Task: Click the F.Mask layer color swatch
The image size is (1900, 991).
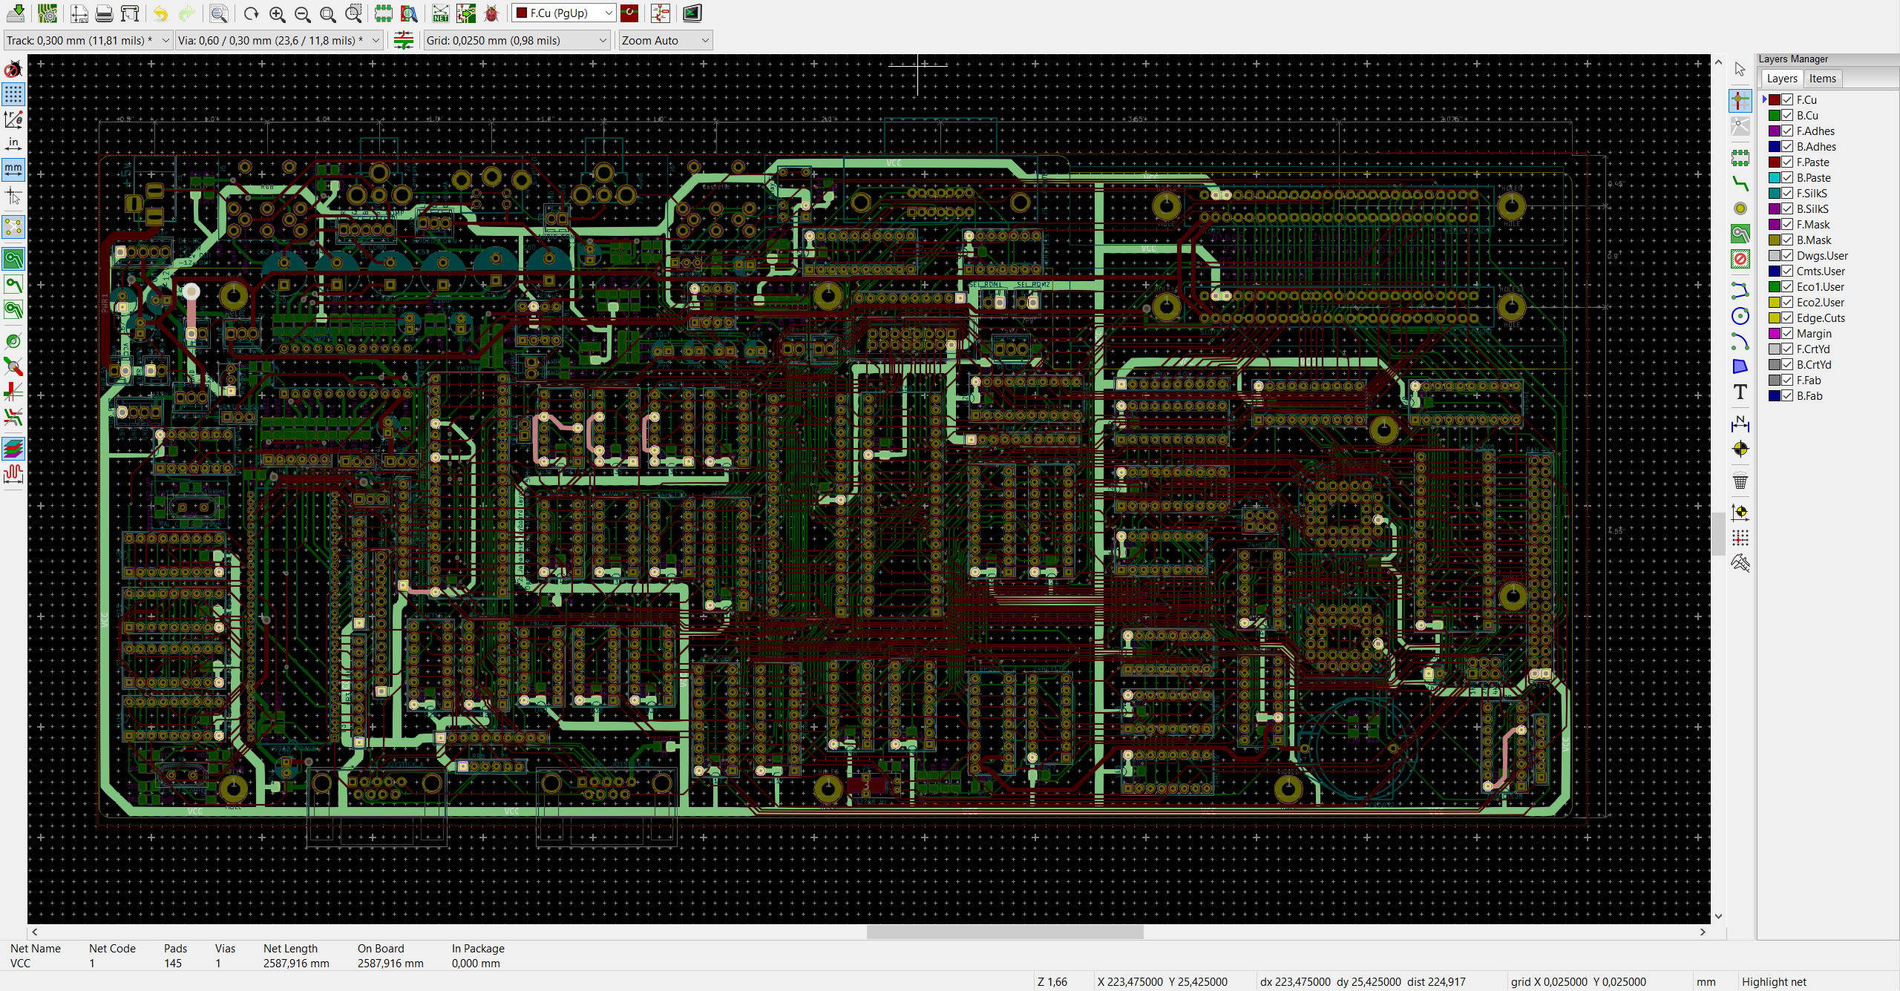Action: pos(1775,225)
